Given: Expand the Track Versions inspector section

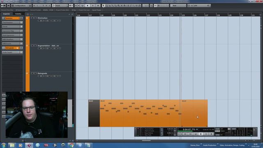Looking at the screenshot, I should (x=12, y=22).
